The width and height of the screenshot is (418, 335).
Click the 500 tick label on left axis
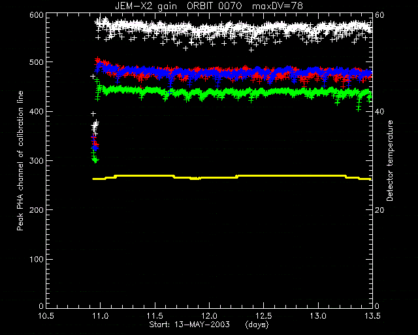(37, 62)
